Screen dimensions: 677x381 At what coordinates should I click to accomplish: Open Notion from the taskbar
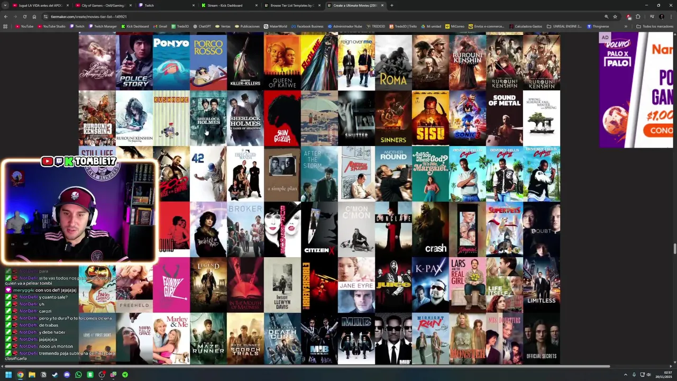(x=43, y=375)
